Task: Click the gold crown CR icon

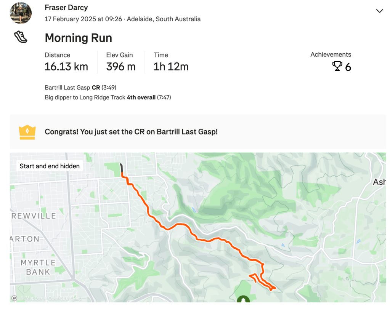Action: point(27,132)
